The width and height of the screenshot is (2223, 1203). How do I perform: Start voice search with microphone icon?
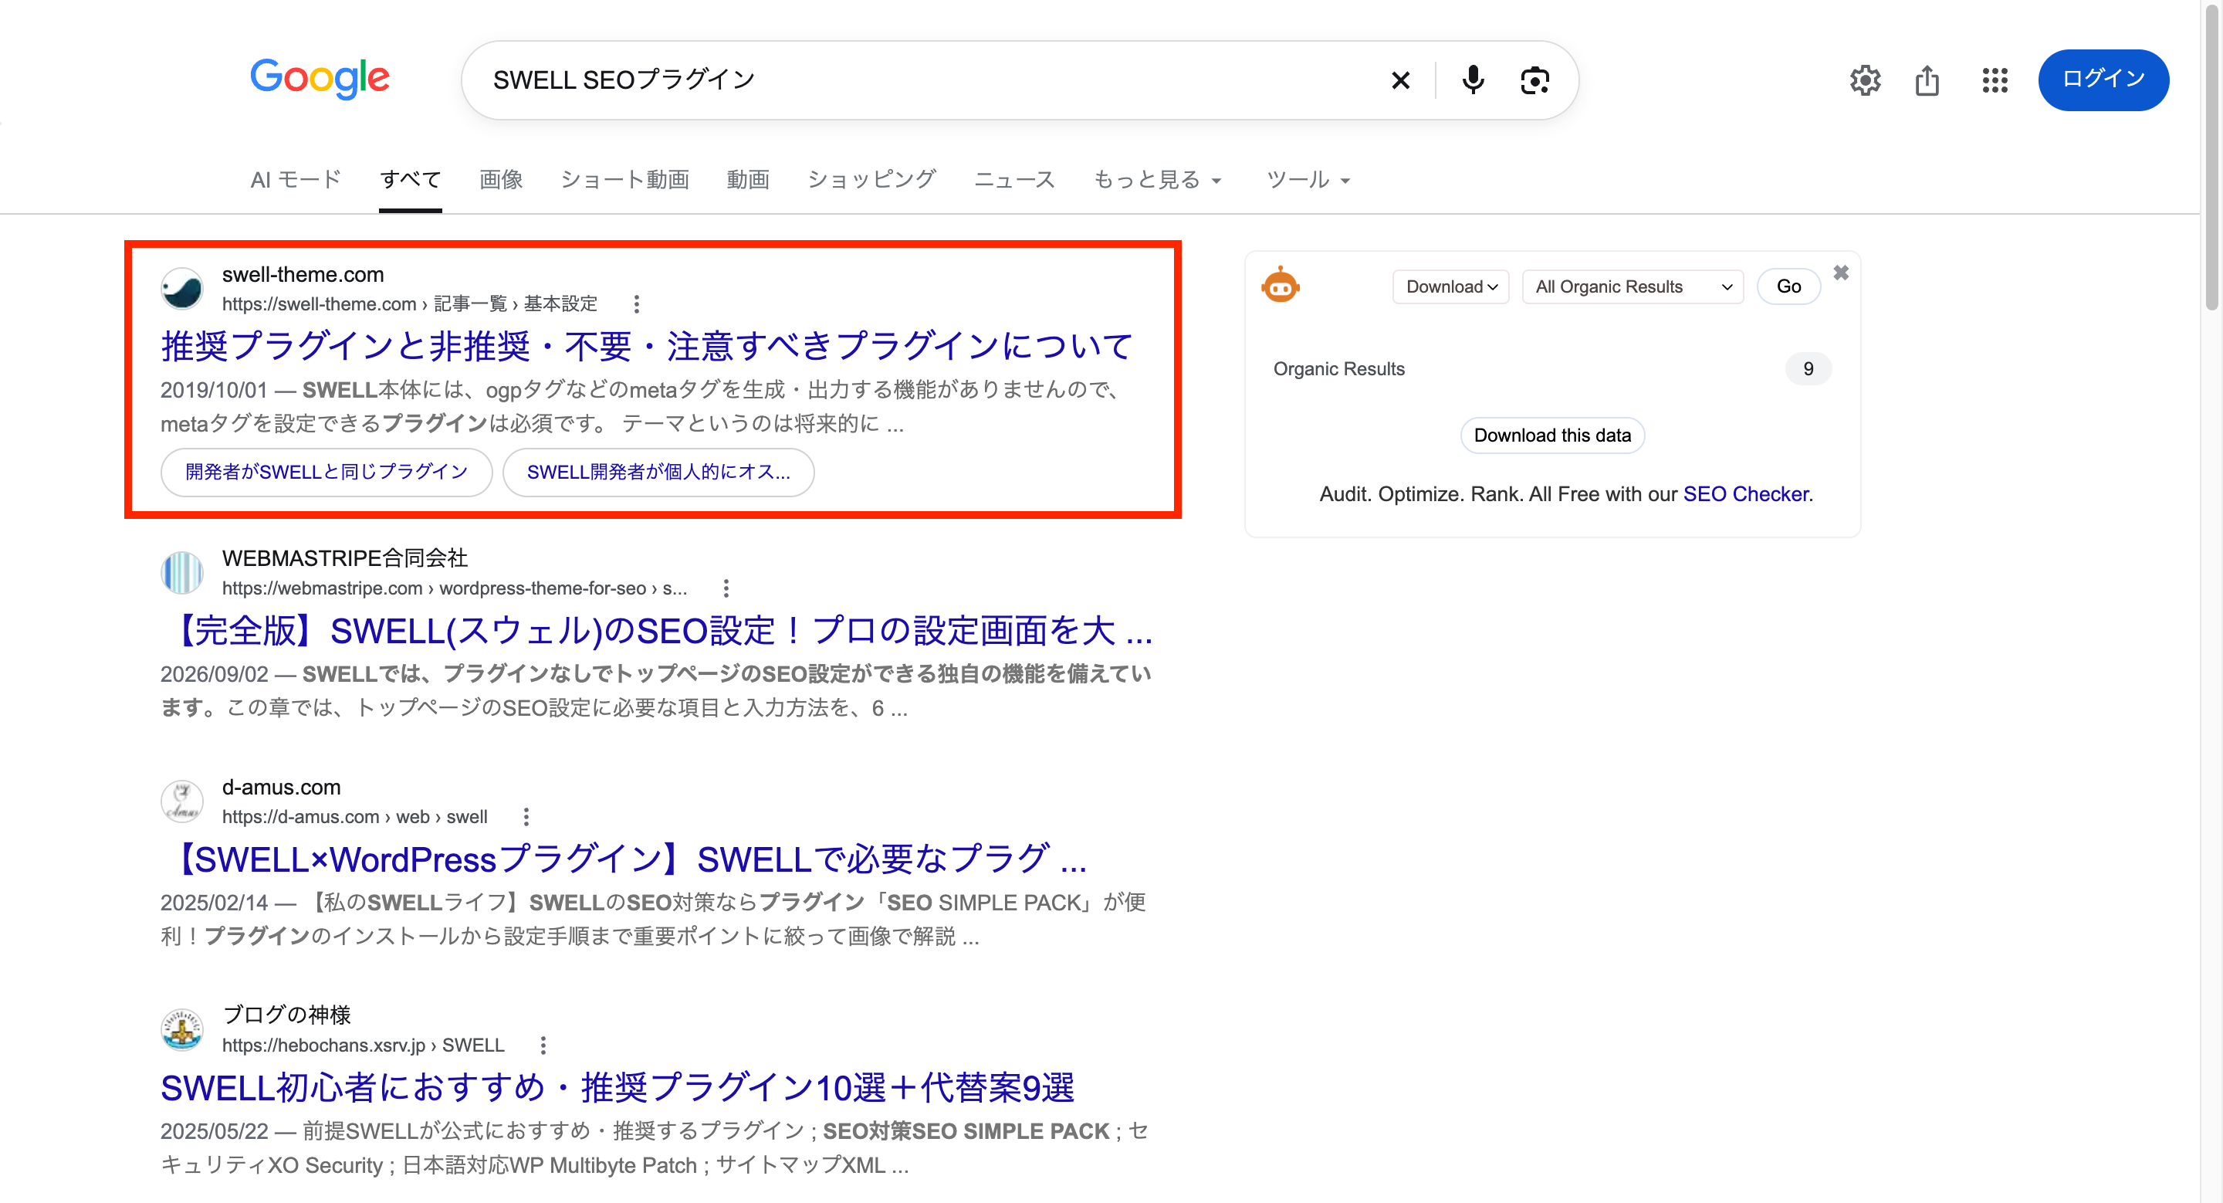pyautogui.click(x=1473, y=80)
